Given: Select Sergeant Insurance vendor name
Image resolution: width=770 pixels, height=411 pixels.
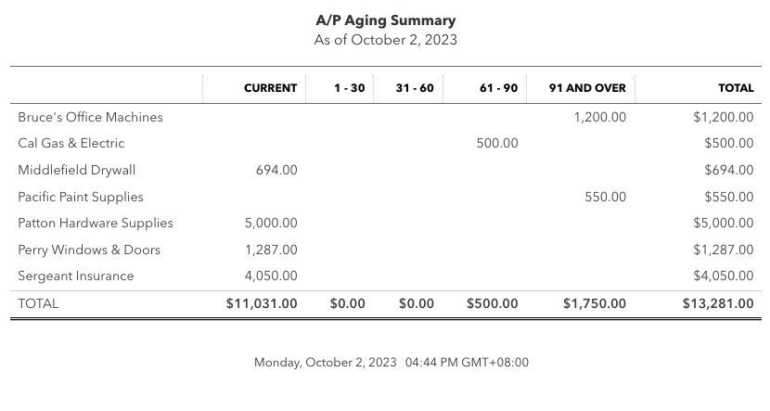Looking at the screenshot, I should 76,276.
